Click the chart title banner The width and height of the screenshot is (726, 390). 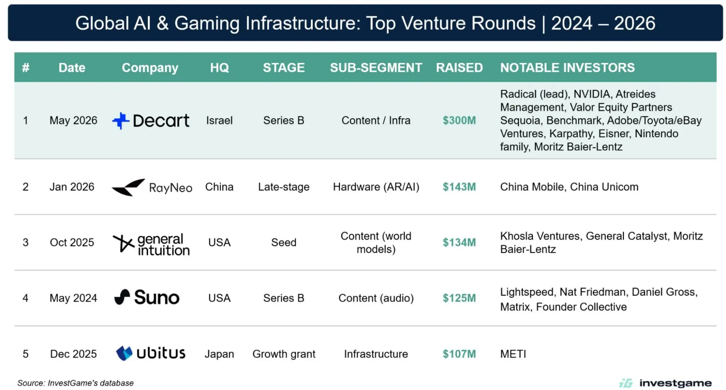point(365,23)
